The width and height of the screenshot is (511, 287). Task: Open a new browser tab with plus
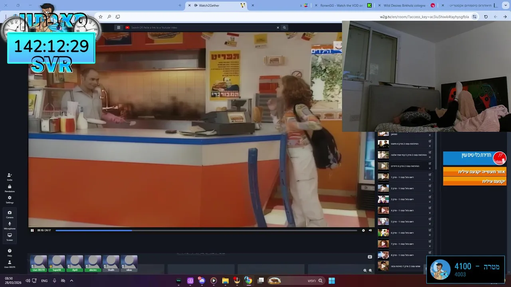point(180,5)
